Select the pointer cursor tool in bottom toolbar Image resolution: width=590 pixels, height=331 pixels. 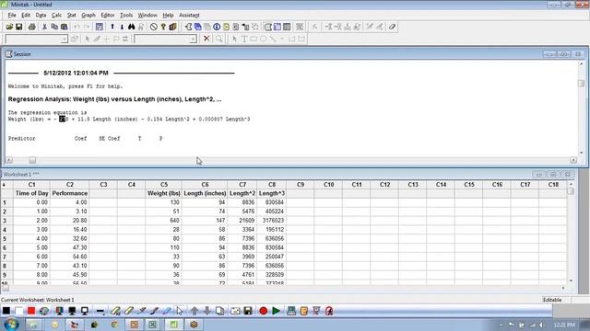180,311
